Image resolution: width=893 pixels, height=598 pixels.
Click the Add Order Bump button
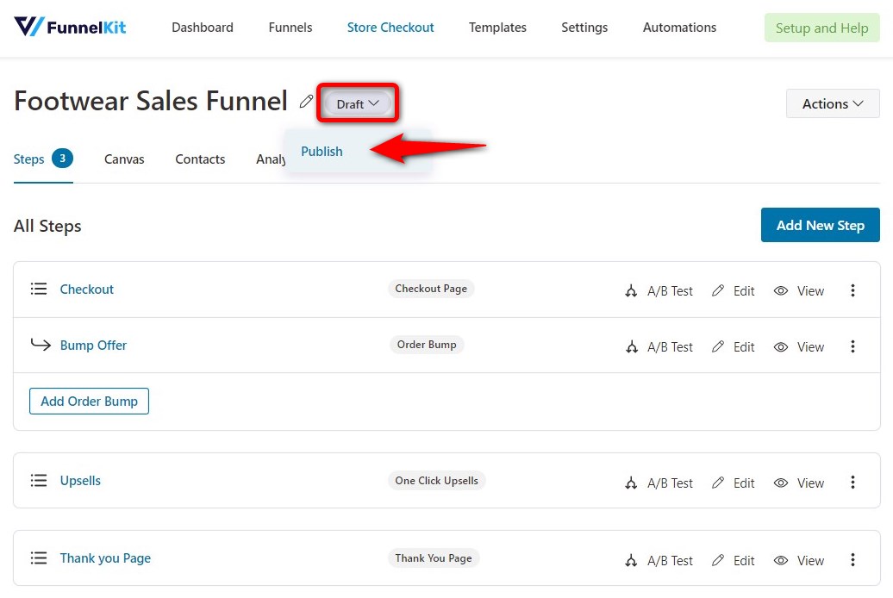[89, 401]
